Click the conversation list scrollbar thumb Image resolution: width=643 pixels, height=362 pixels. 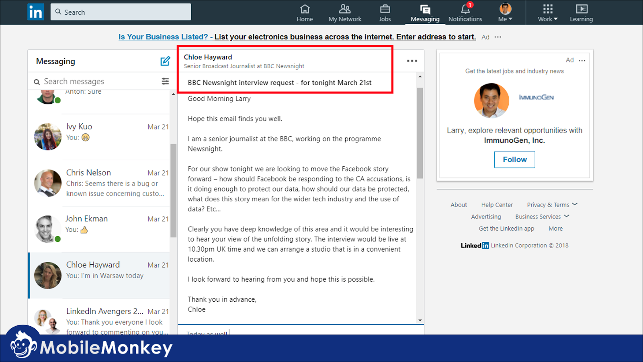(x=174, y=190)
